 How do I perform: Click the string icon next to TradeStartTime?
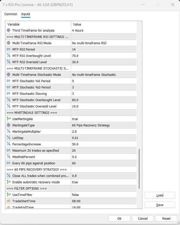coord(9,201)
